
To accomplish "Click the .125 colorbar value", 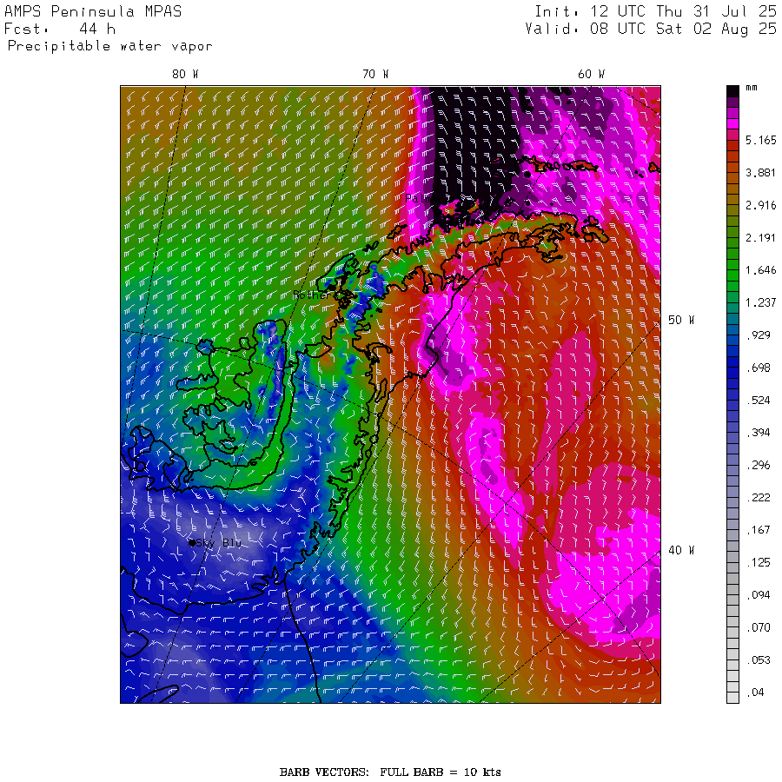I will pyautogui.click(x=758, y=562).
